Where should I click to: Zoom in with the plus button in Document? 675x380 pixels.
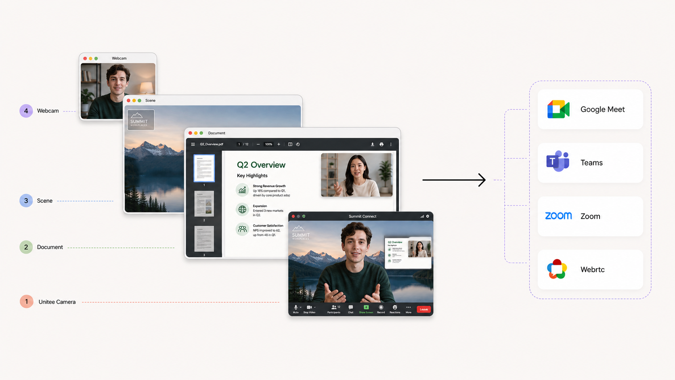(x=279, y=144)
